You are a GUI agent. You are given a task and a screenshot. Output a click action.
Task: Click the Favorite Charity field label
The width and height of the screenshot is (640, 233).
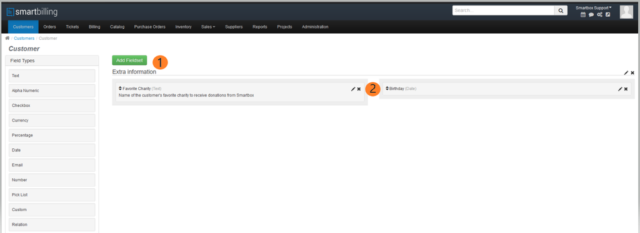tap(137, 88)
